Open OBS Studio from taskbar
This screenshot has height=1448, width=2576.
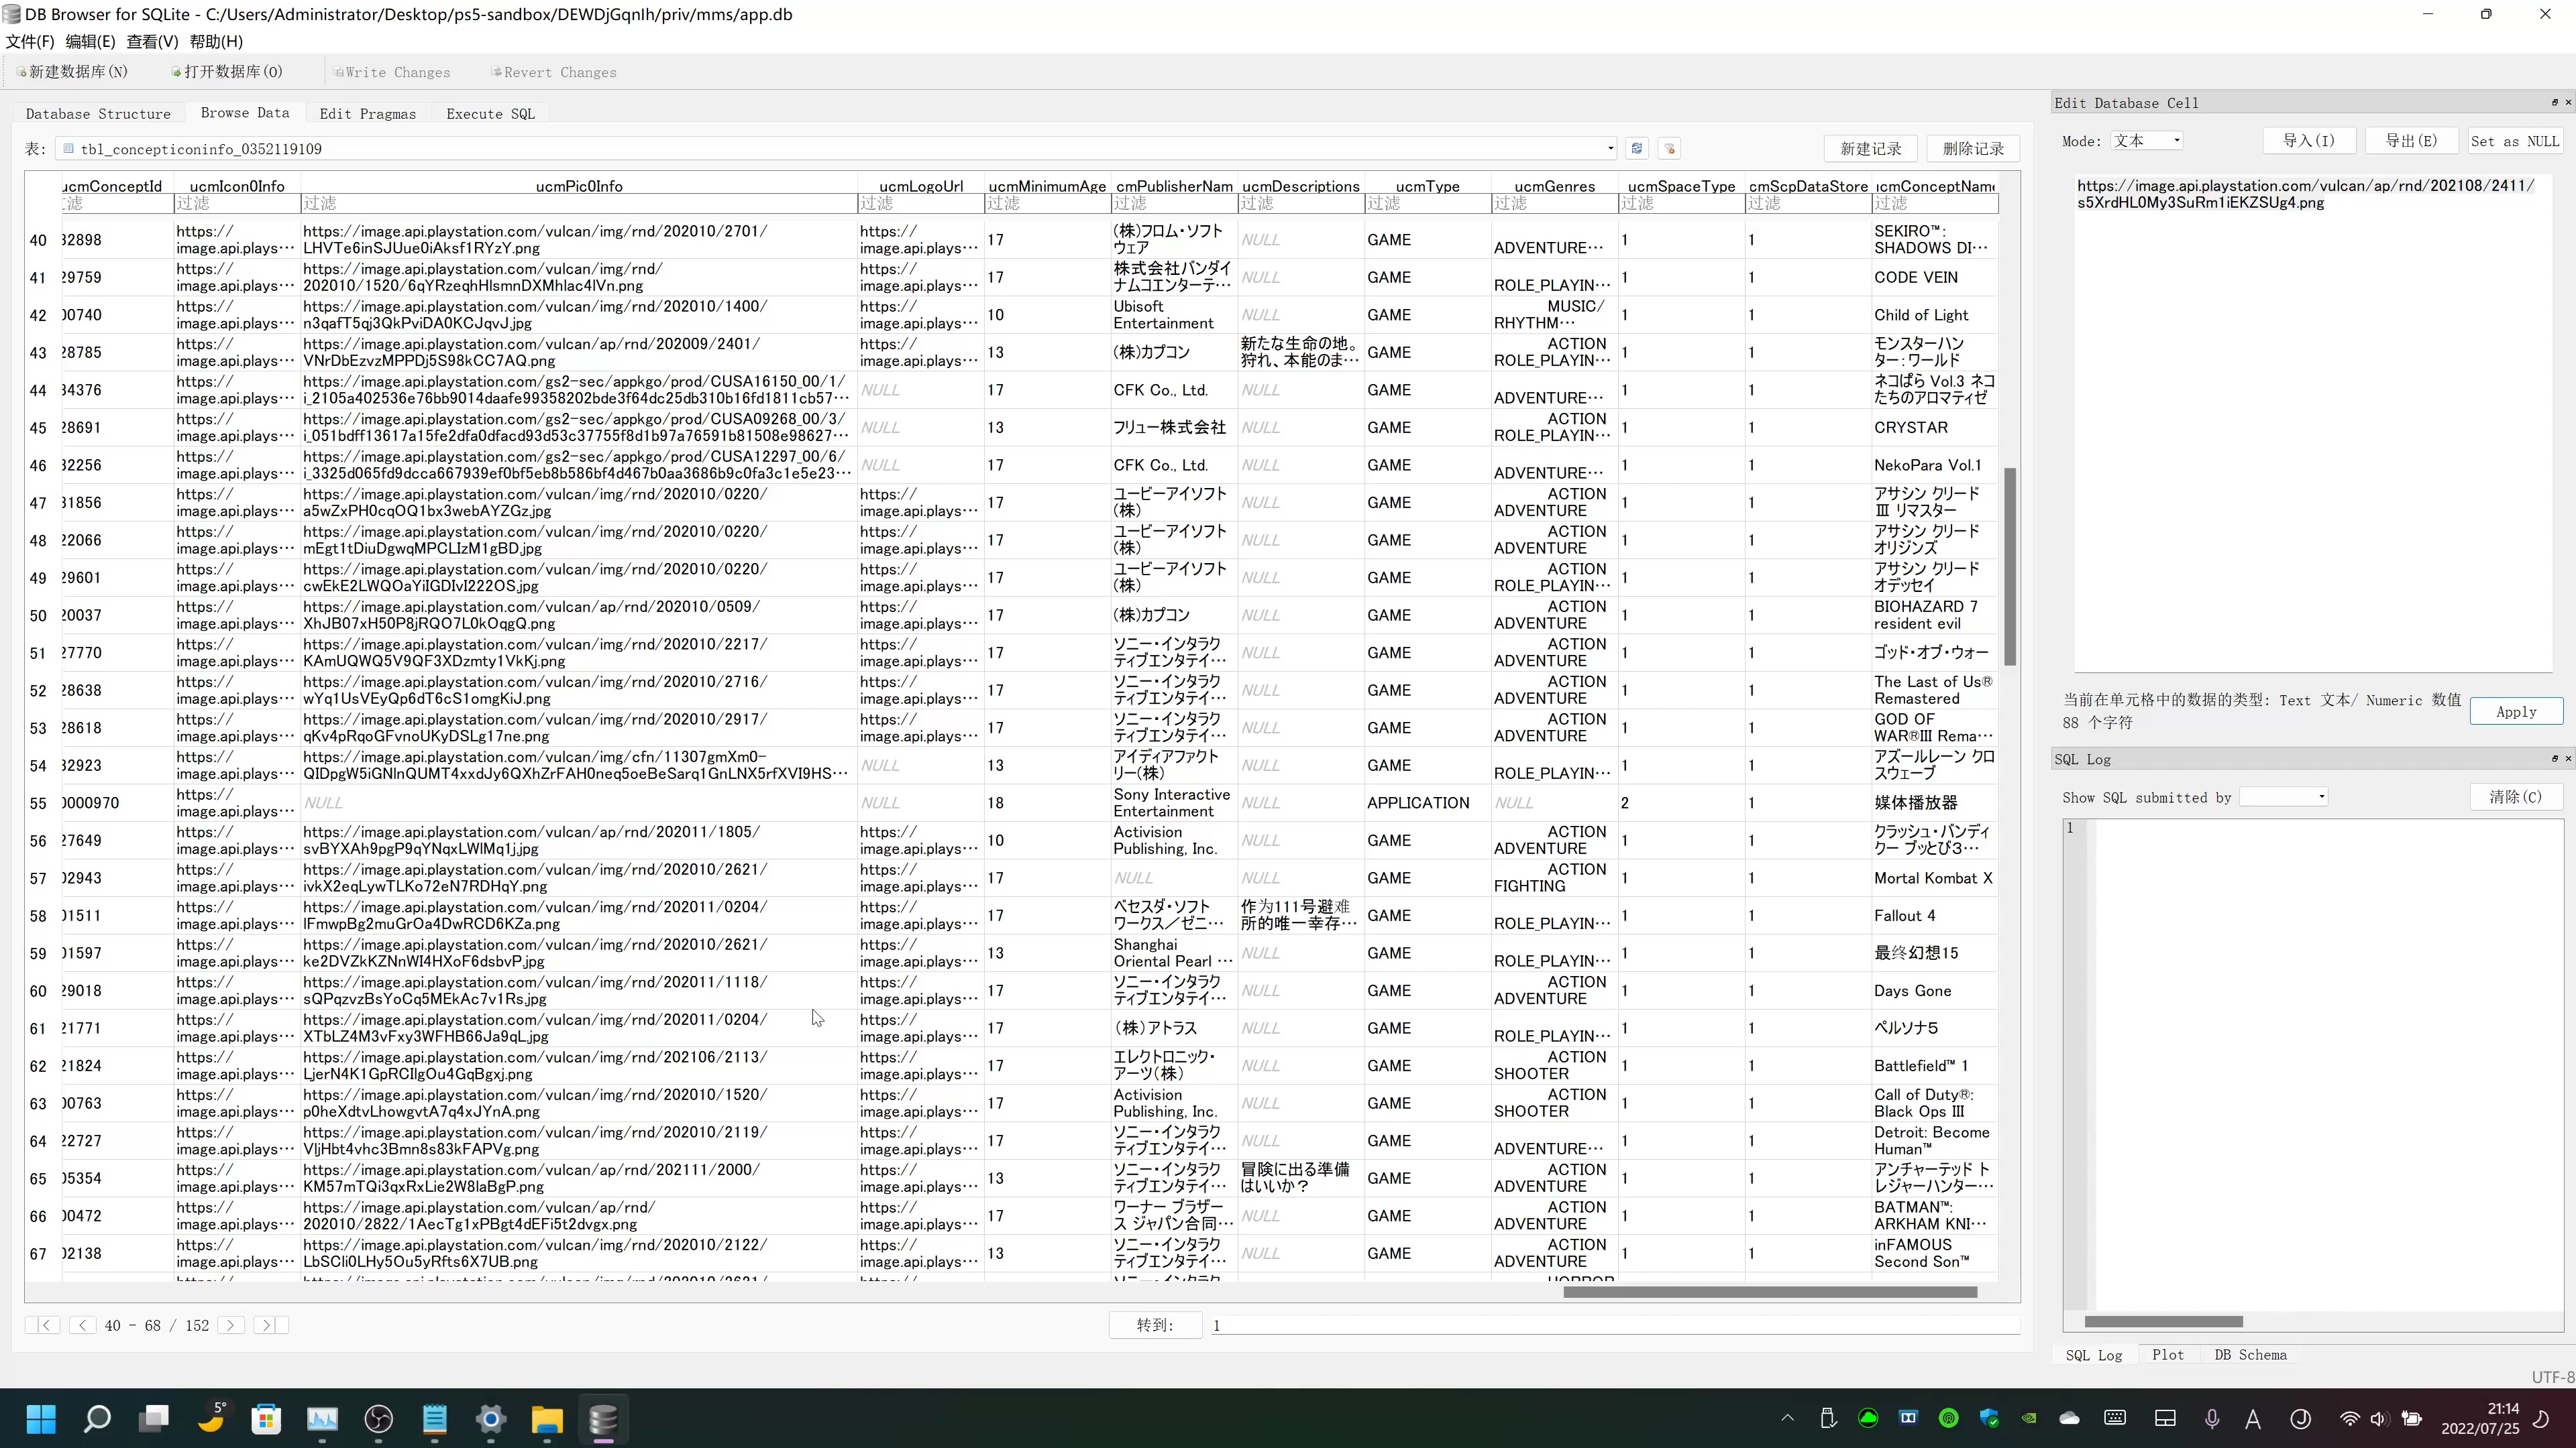pos(379,1419)
